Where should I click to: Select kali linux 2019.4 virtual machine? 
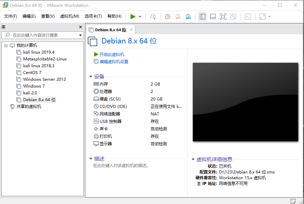tap(39, 52)
